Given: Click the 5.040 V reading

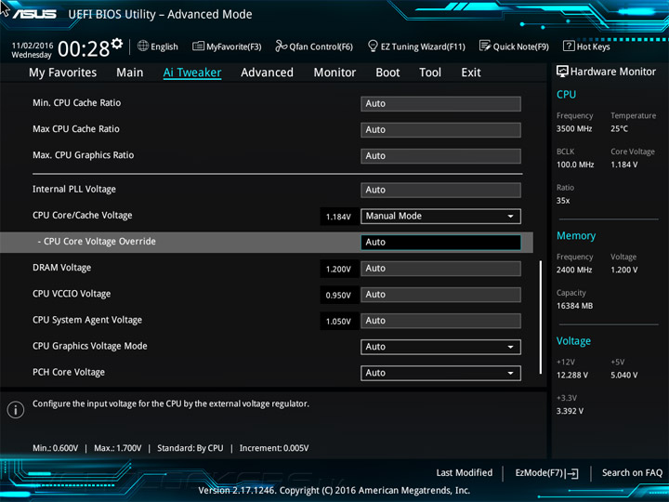Looking at the screenshot, I should pyautogui.click(x=624, y=375).
